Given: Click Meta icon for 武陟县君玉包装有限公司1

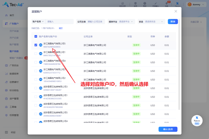Looking at the screenshot, I should (41, 97).
